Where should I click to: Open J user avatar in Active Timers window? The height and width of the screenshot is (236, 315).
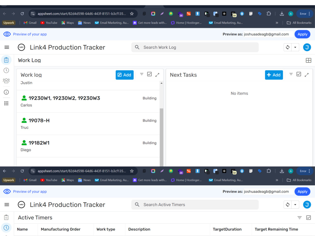click(307, 205)
